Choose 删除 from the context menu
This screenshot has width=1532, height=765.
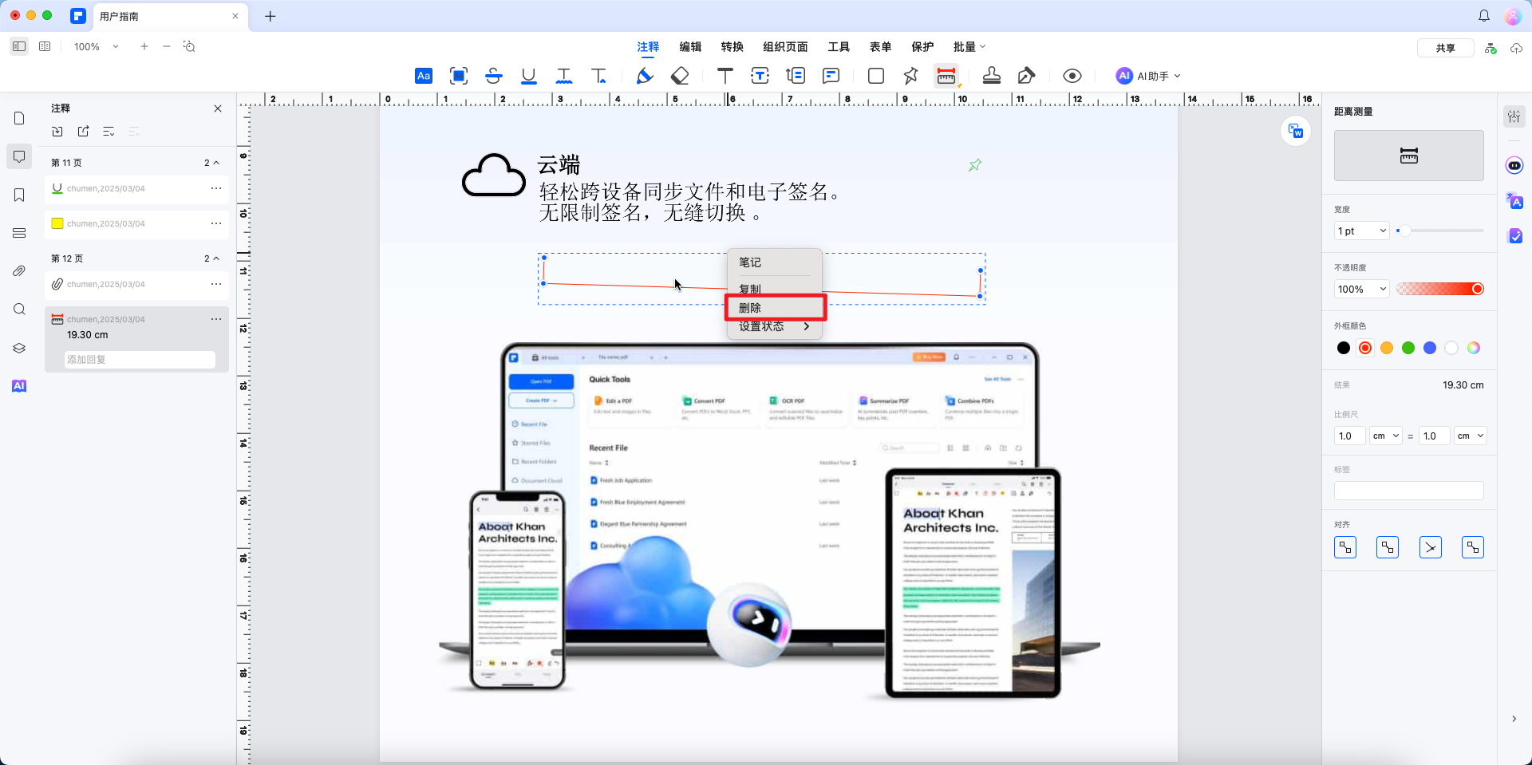(x=751, y=307)
